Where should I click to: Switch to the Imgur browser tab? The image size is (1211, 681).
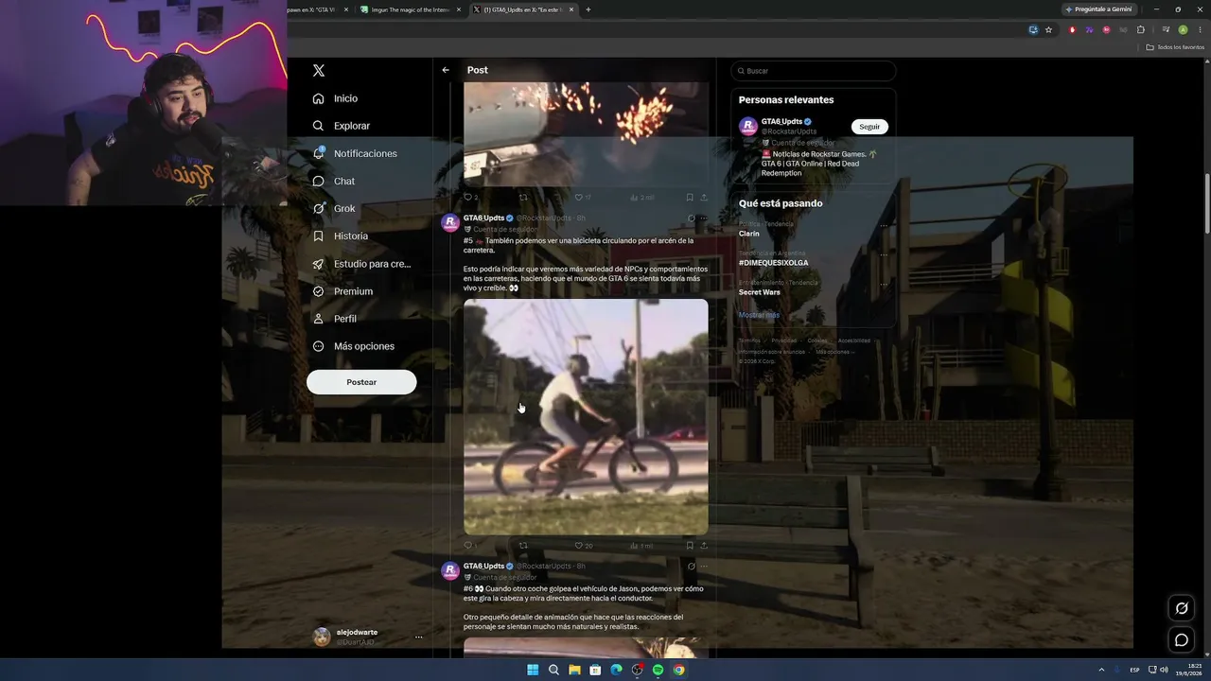[x=412, y=9]
